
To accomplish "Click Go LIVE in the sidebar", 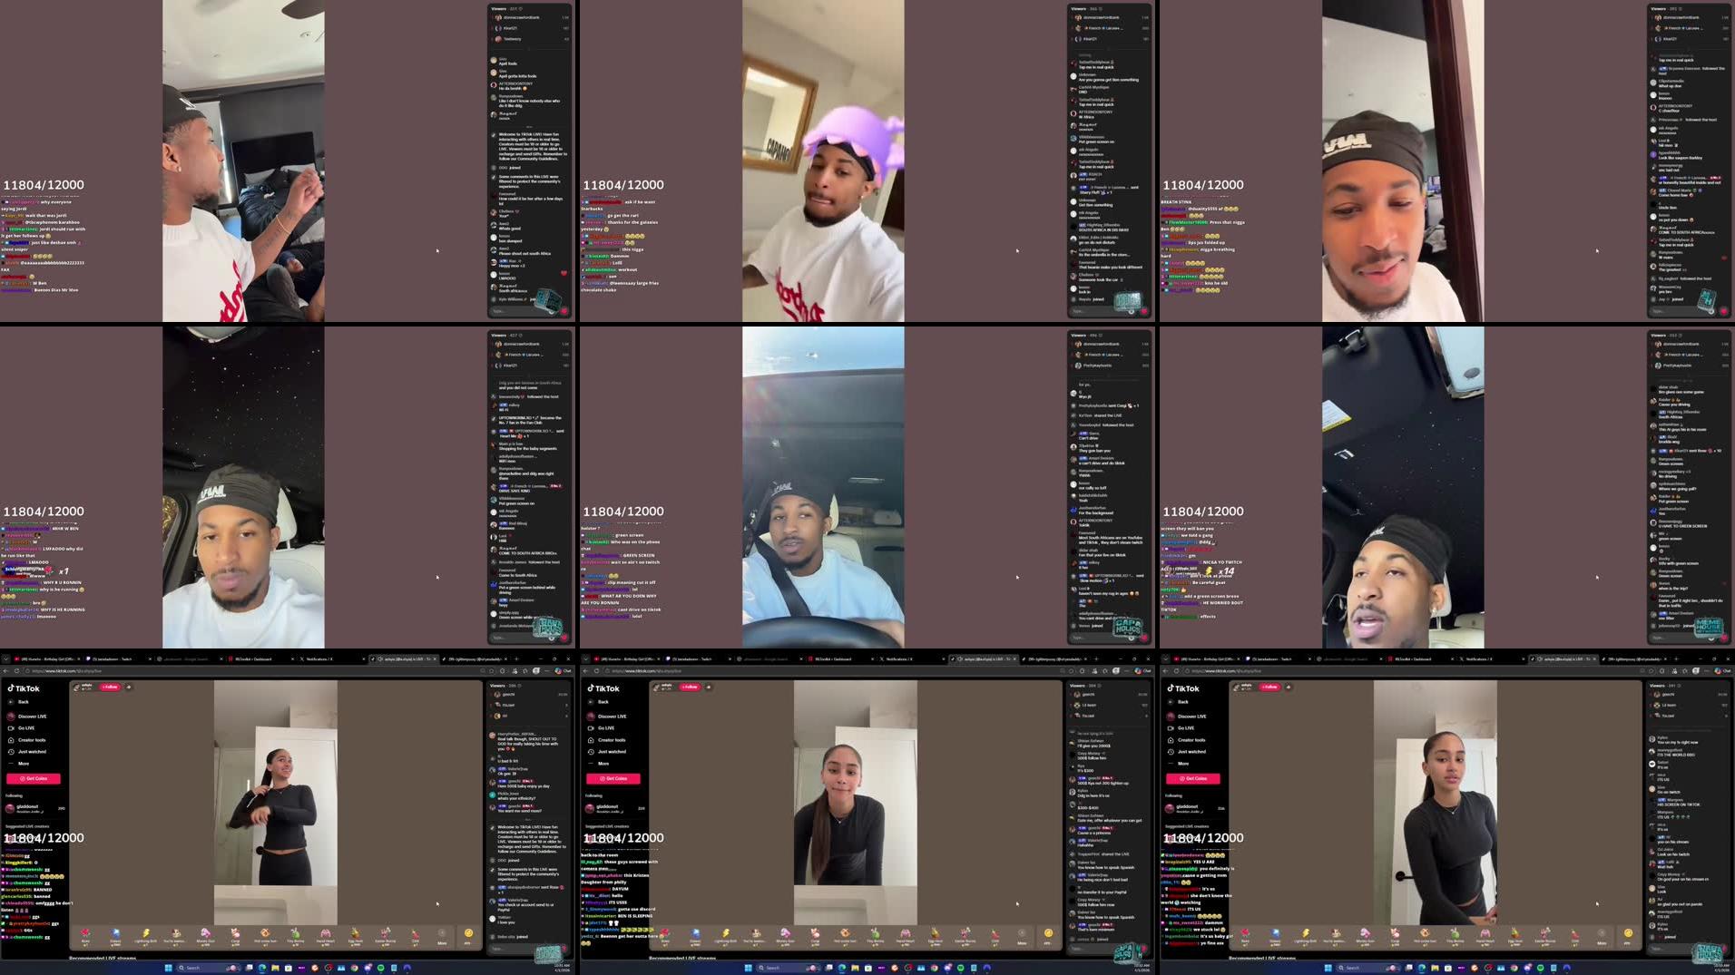I will point(27,728).
